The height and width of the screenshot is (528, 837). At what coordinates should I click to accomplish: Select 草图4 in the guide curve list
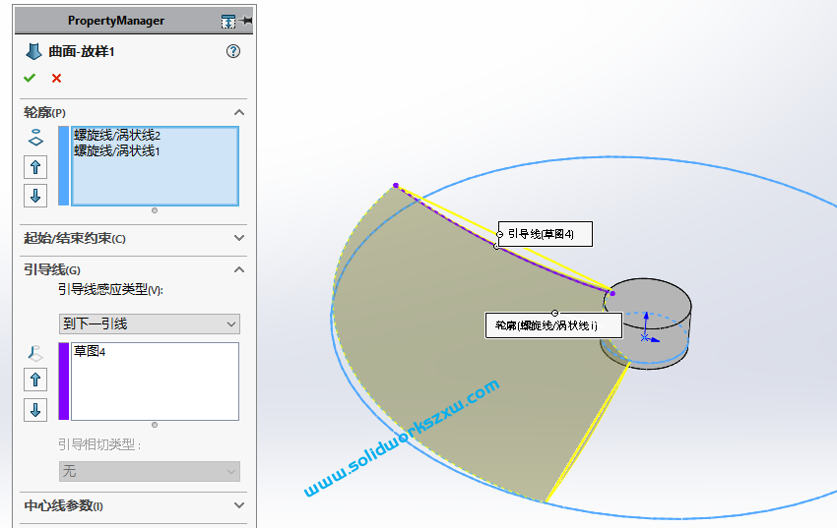click(90, 352)
